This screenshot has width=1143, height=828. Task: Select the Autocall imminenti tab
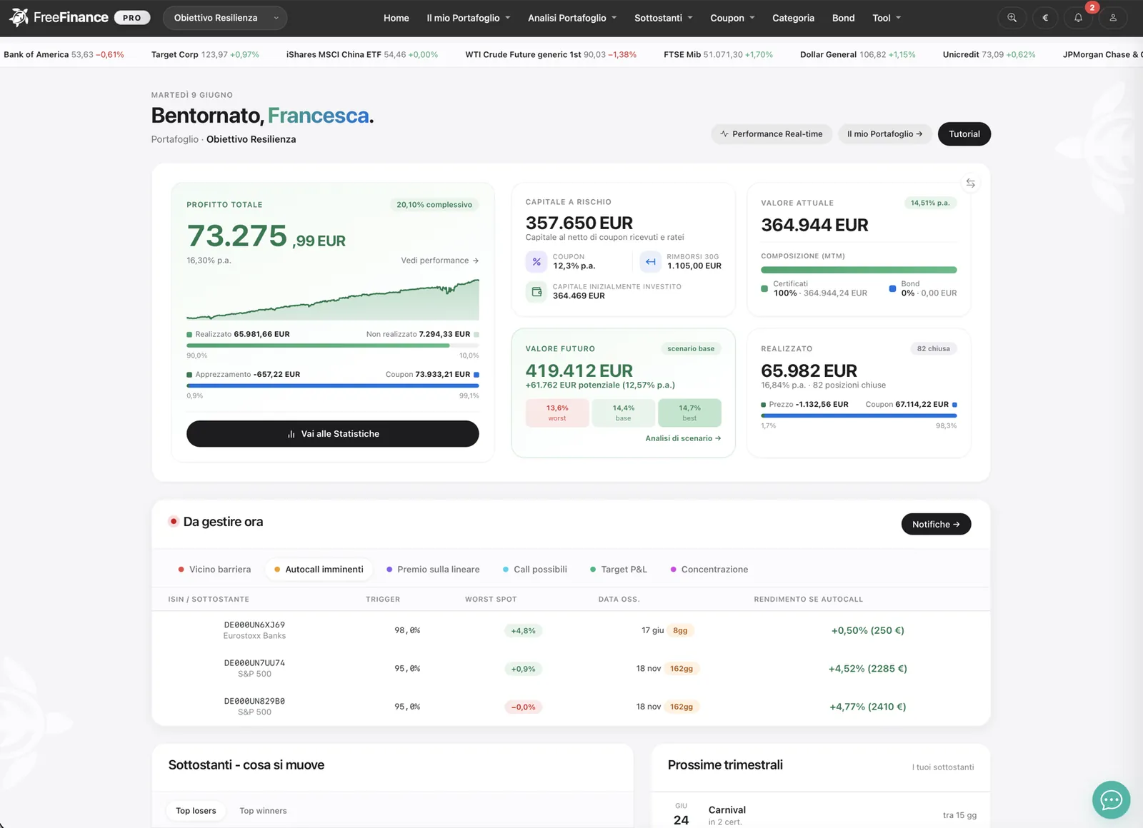point(319,570)
